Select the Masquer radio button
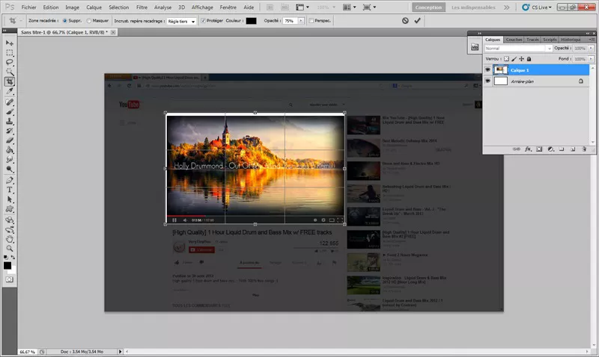Image resolution: width=599 pixels, height=357 pixels. pos(89,21)
